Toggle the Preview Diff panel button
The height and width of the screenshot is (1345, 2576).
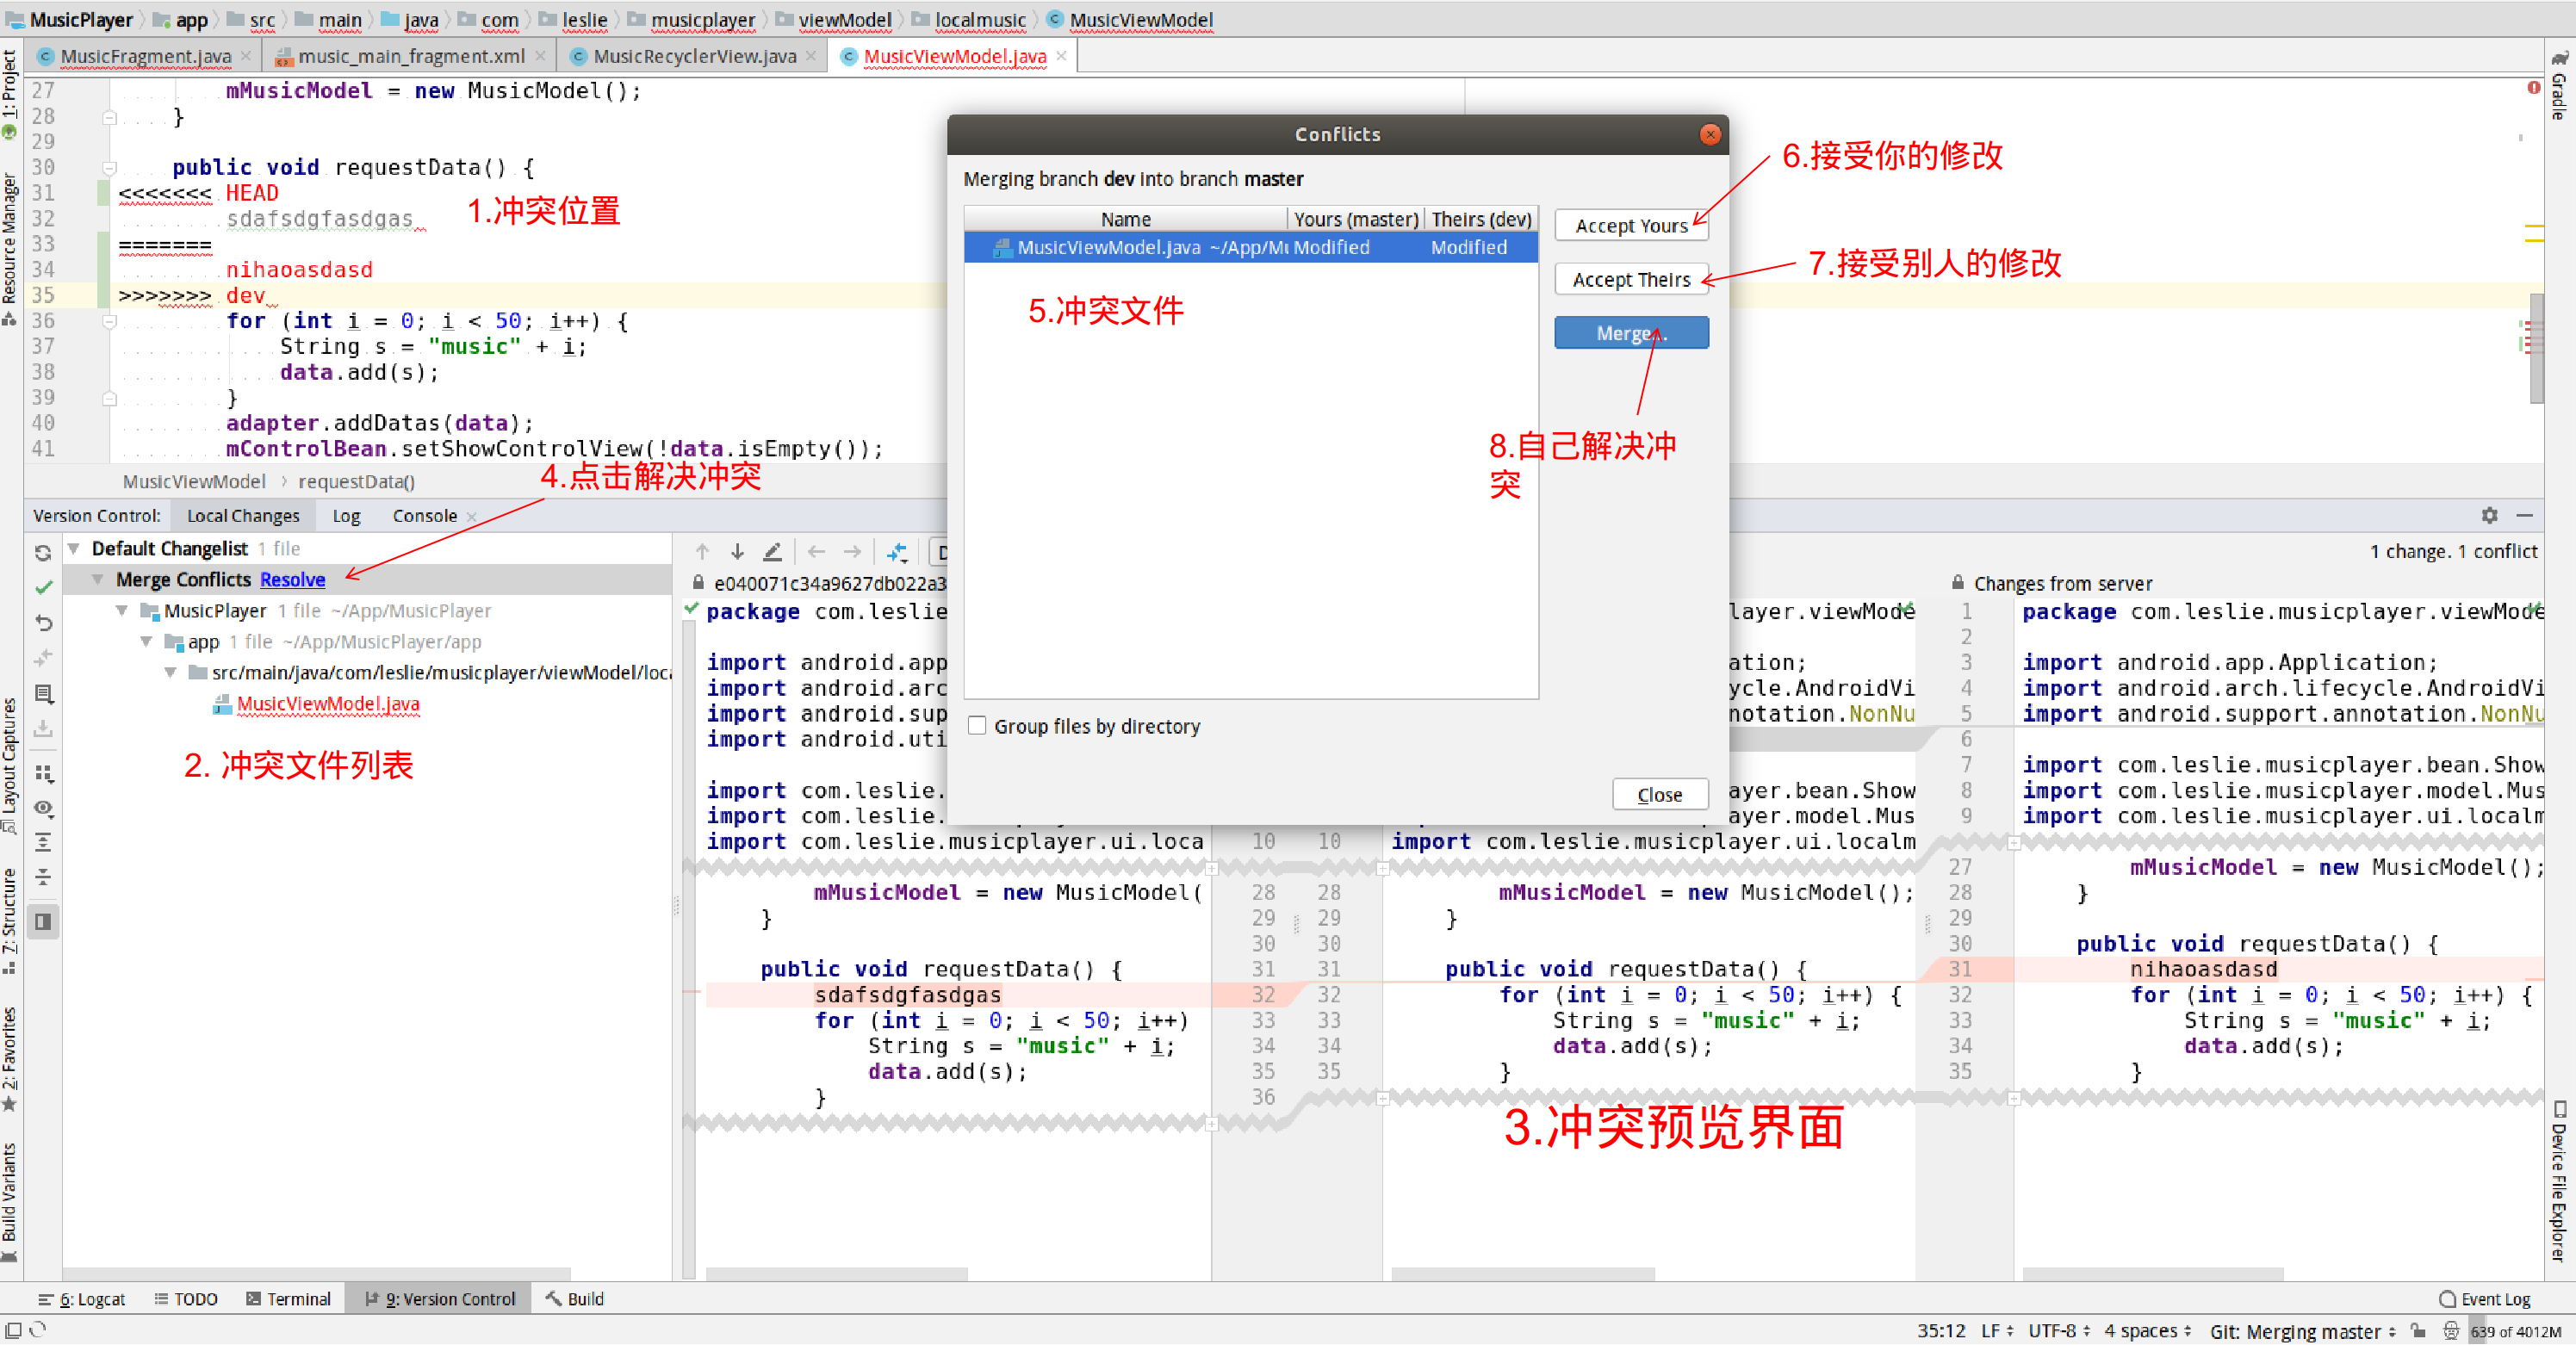(43, 921)
